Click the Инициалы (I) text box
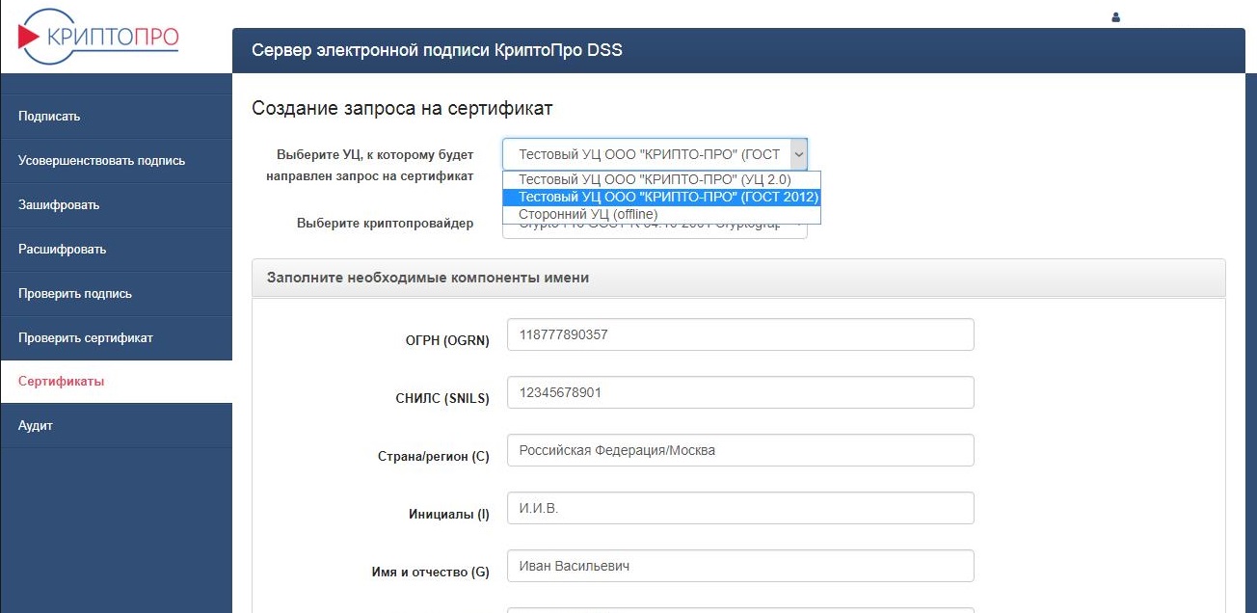Viewport: 1257px width, 613px height. click(739, 508)
